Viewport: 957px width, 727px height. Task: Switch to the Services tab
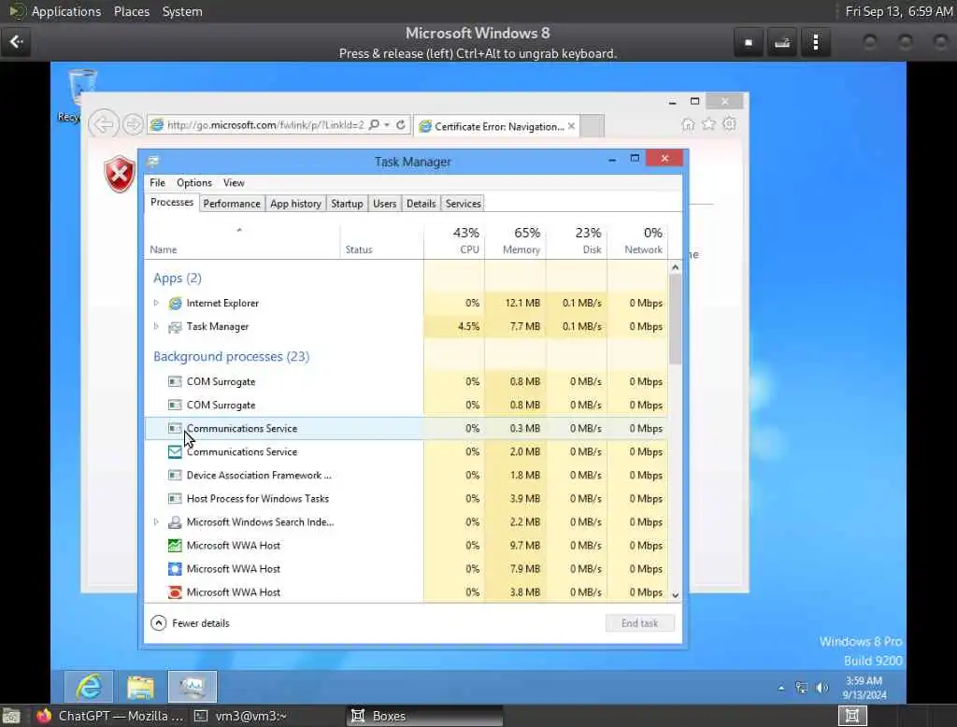464,204
